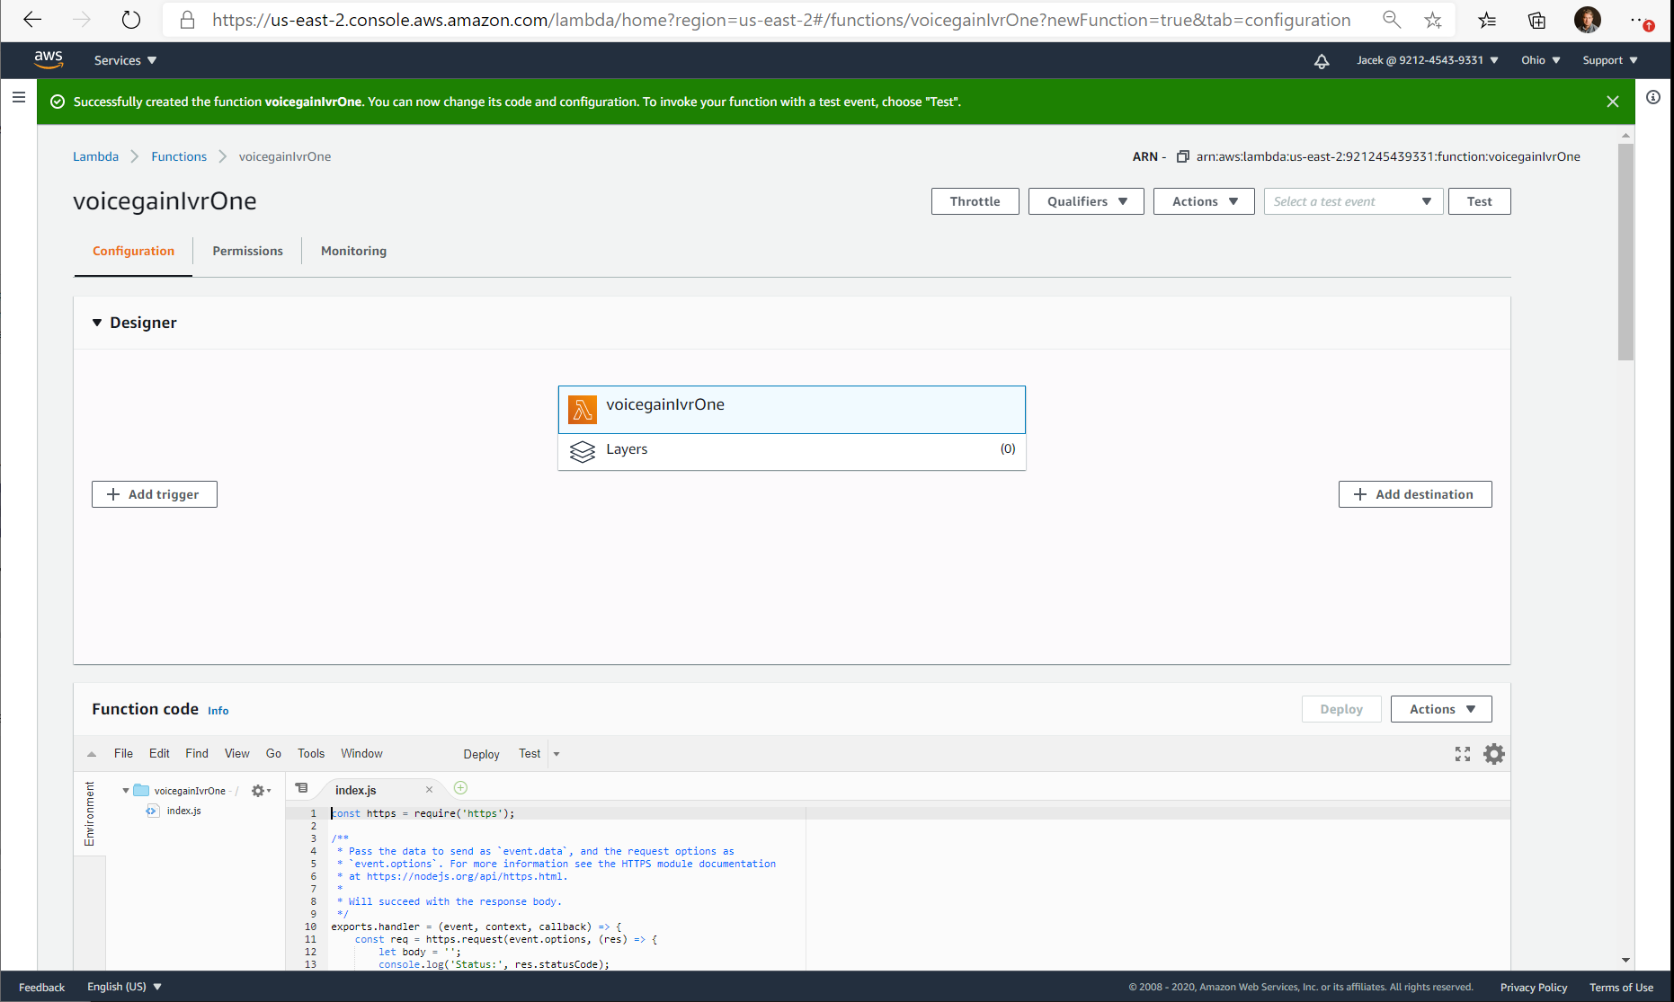The width and height of the screenshot is (1674, 1002).
Task: Click the Layers stack icon
Action: click(x=583, y=451)
